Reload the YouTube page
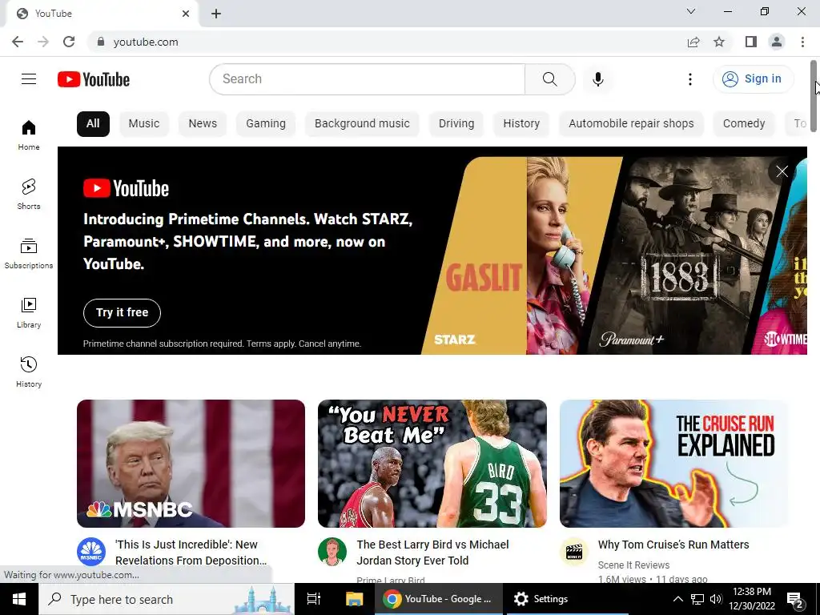Viewport: 820px width, 615px height. [69, 42]
